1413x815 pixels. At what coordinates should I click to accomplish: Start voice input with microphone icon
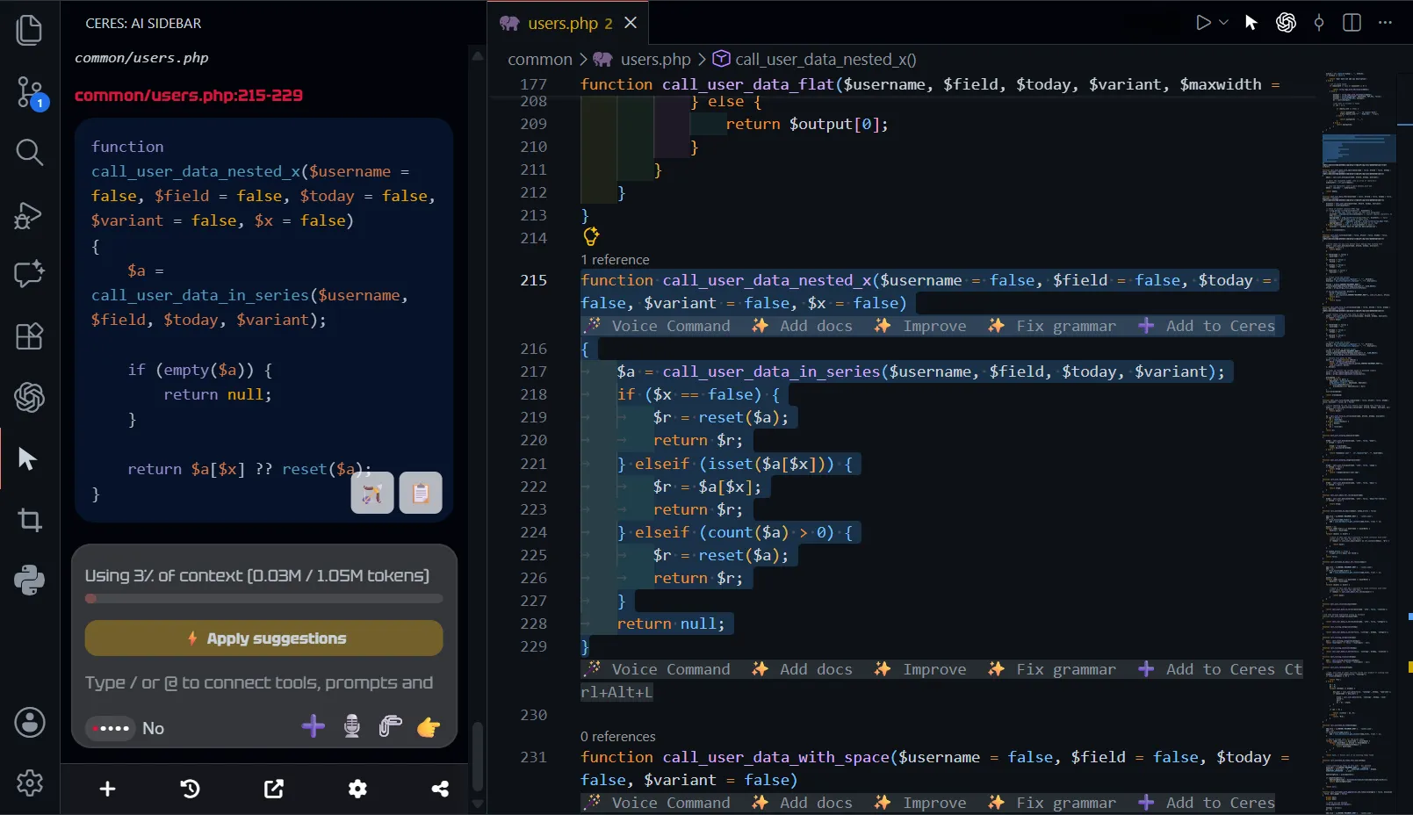coord(352,726)
